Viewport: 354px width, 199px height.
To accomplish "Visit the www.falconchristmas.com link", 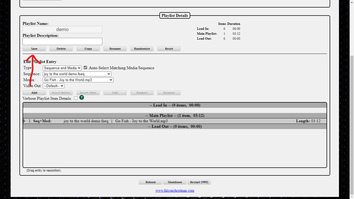I will pos(175,190).
